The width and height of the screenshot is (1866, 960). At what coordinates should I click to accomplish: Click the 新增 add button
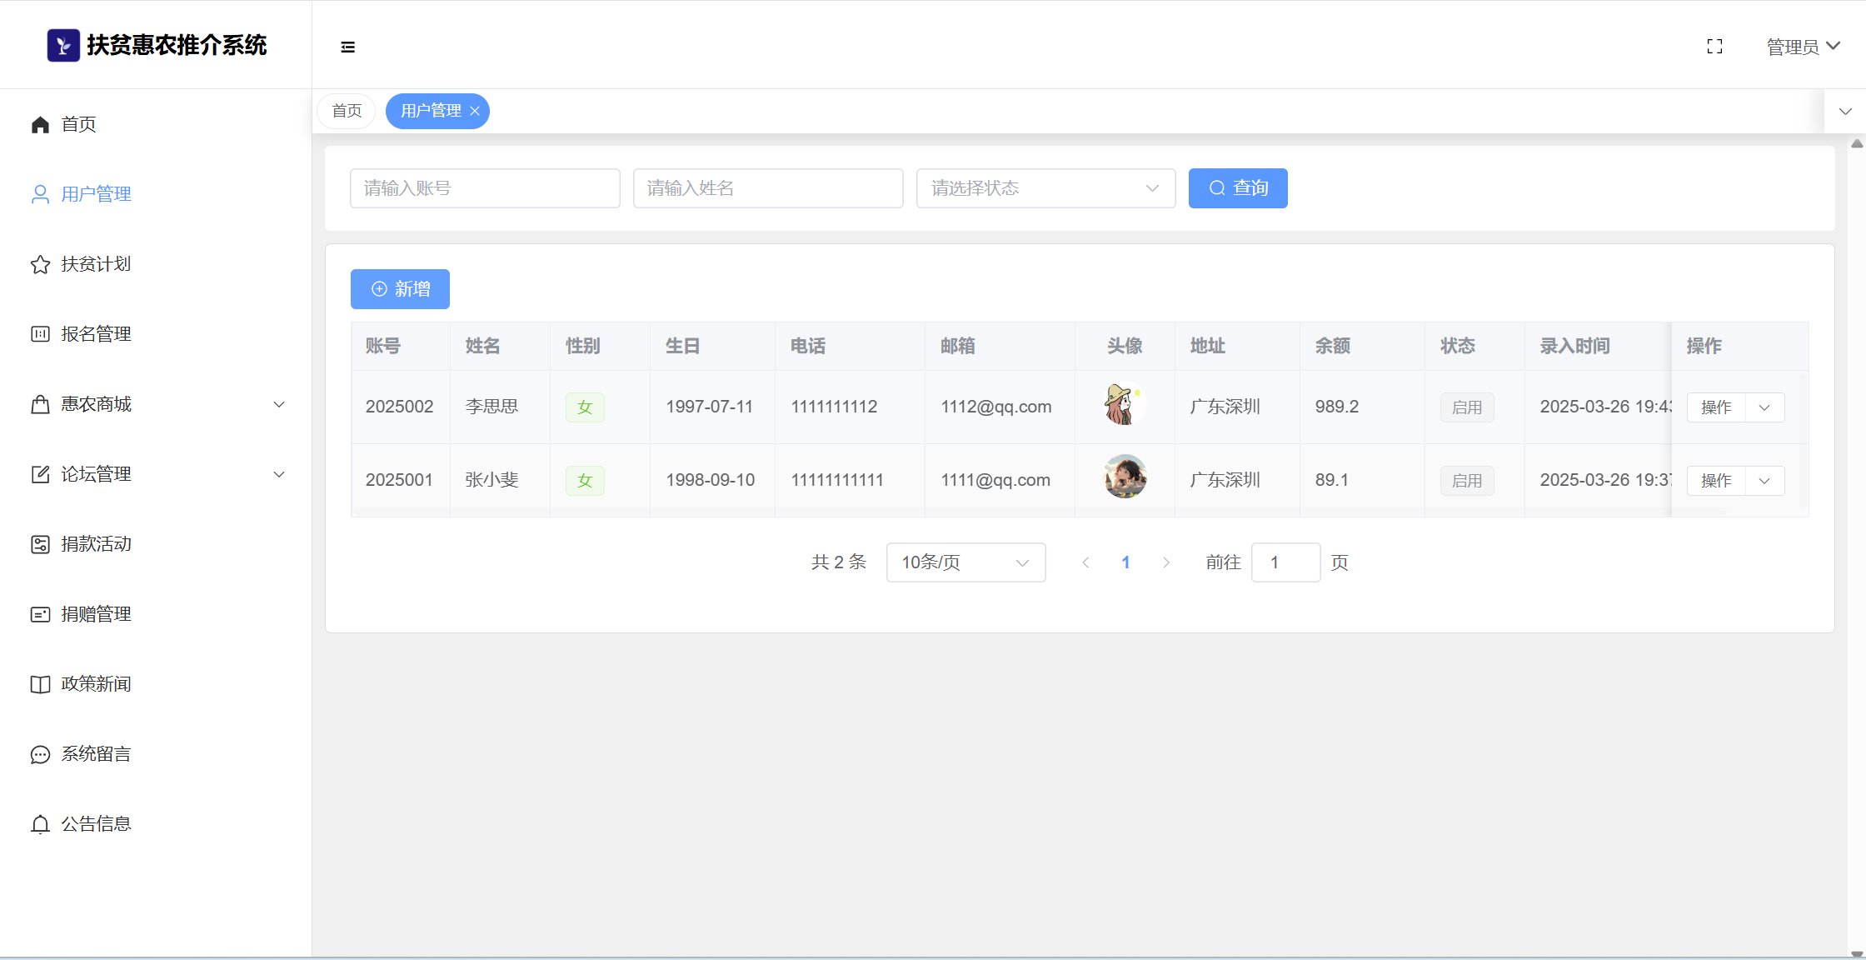coord(400,289)
